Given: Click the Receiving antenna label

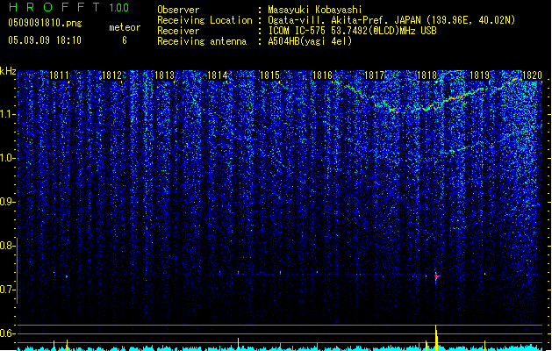Looking at the screenshot, I should pos(202,41).
